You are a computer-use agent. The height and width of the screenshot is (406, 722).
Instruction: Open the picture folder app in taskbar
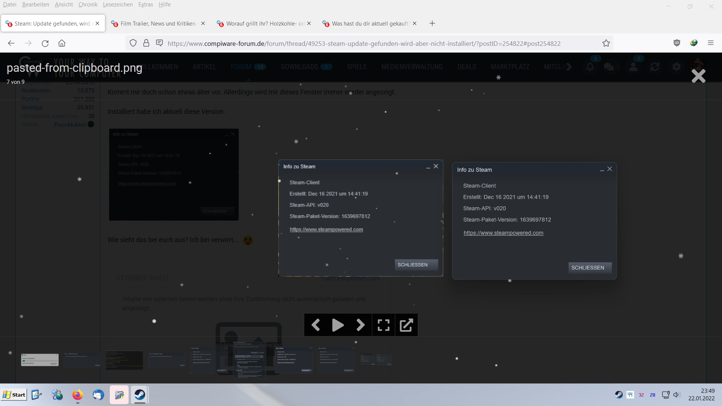click(119, 395)
